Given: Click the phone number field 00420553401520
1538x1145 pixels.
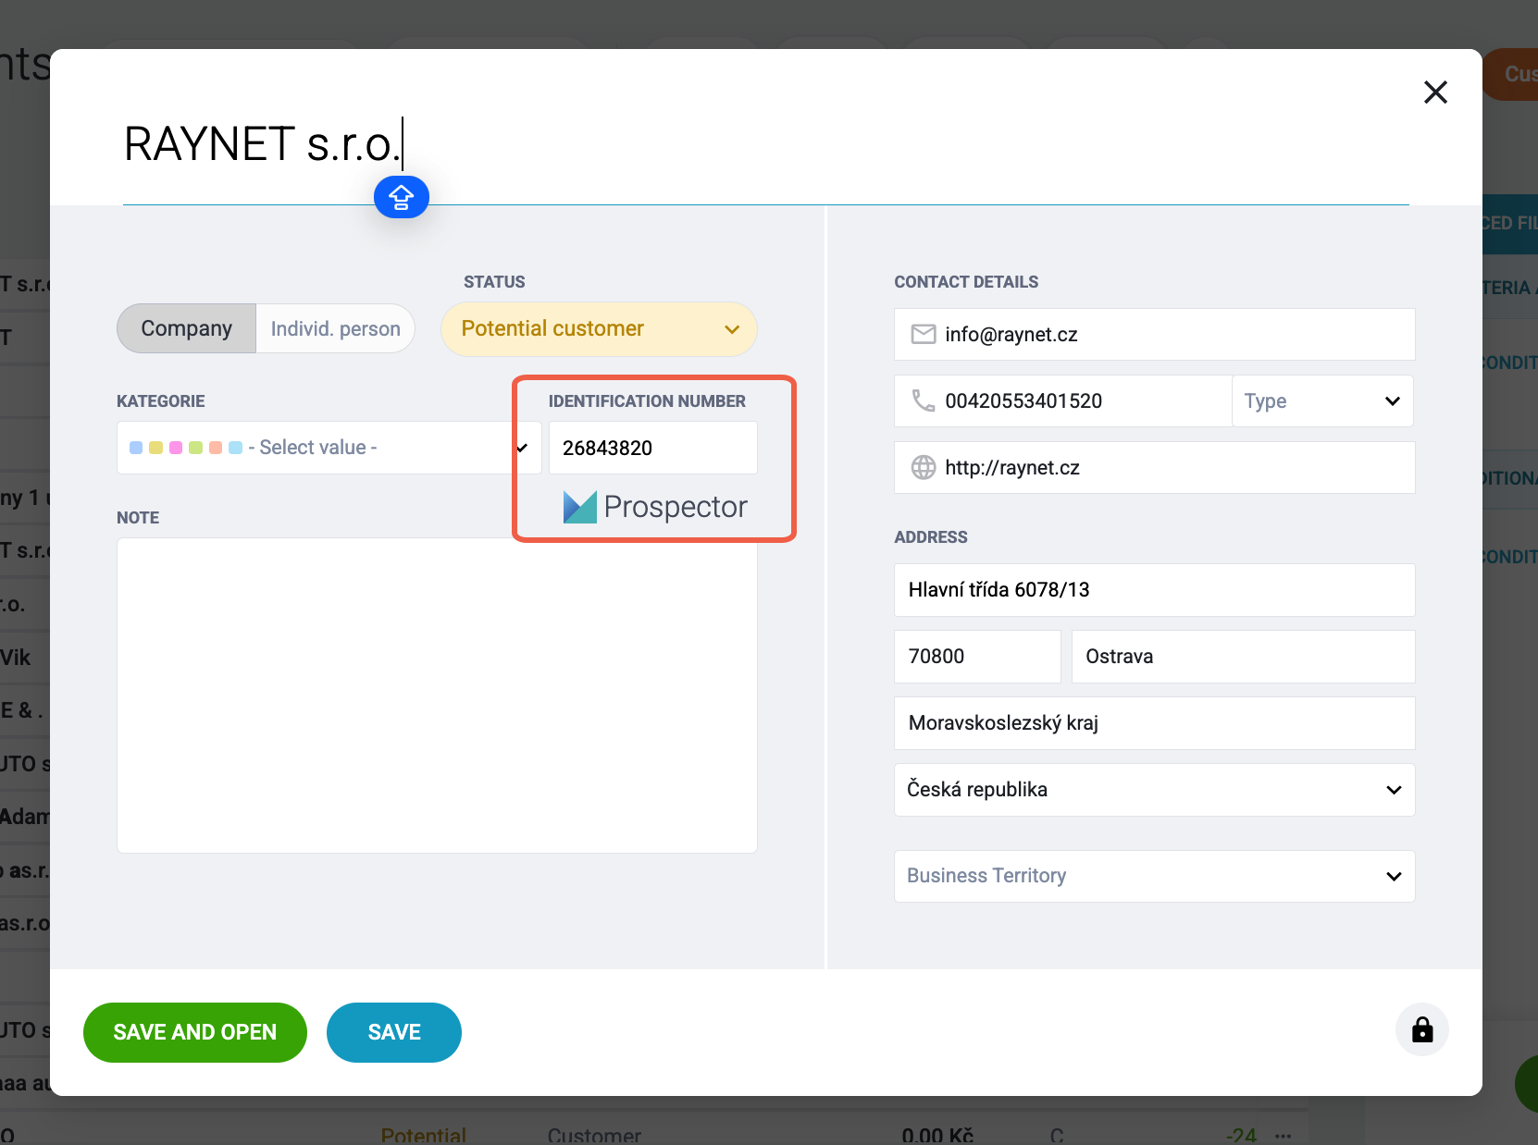Looking at the screenshot, I should pos(1062,400).
